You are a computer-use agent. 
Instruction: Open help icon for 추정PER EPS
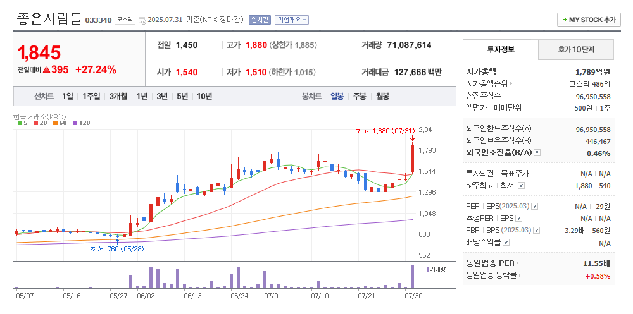coord(519,219)
